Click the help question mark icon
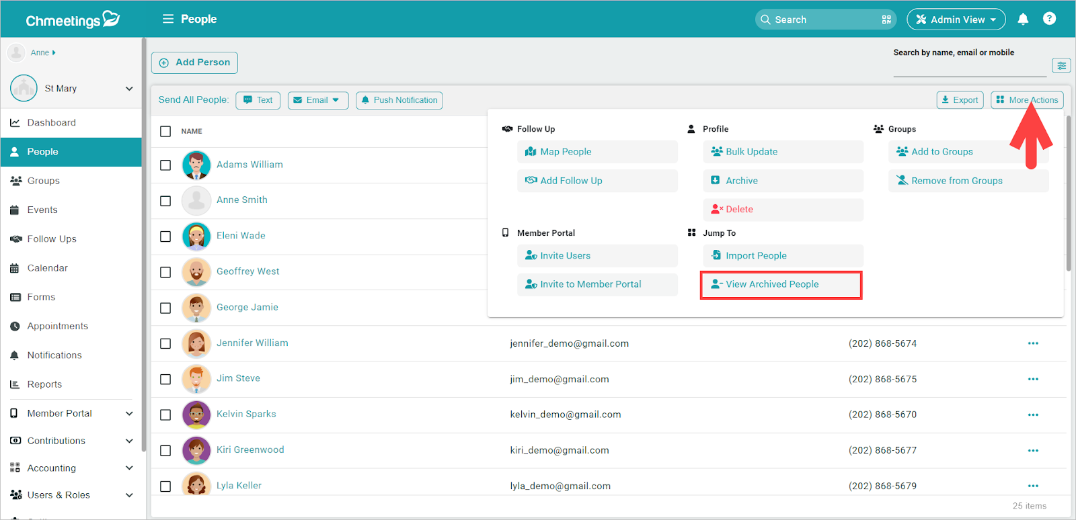 click(1049, 19)
